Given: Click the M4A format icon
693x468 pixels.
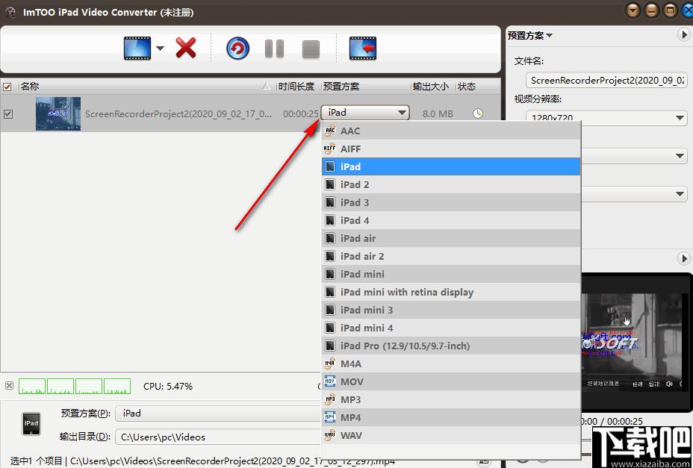Looking at the screenshot, I should pyautogui.click(x=330, y=364).
